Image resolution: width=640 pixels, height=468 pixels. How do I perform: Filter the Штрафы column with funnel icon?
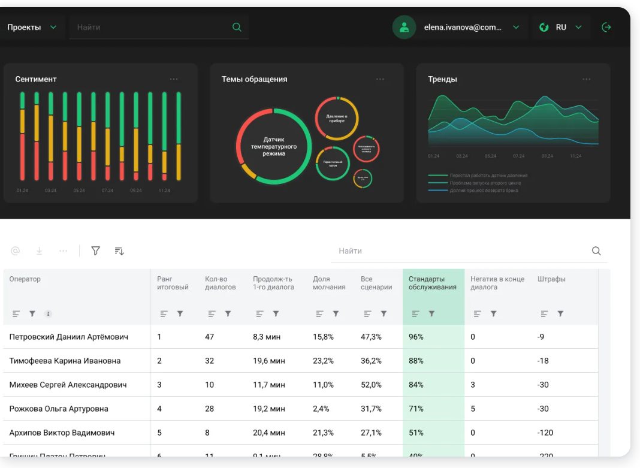[560, 314]
